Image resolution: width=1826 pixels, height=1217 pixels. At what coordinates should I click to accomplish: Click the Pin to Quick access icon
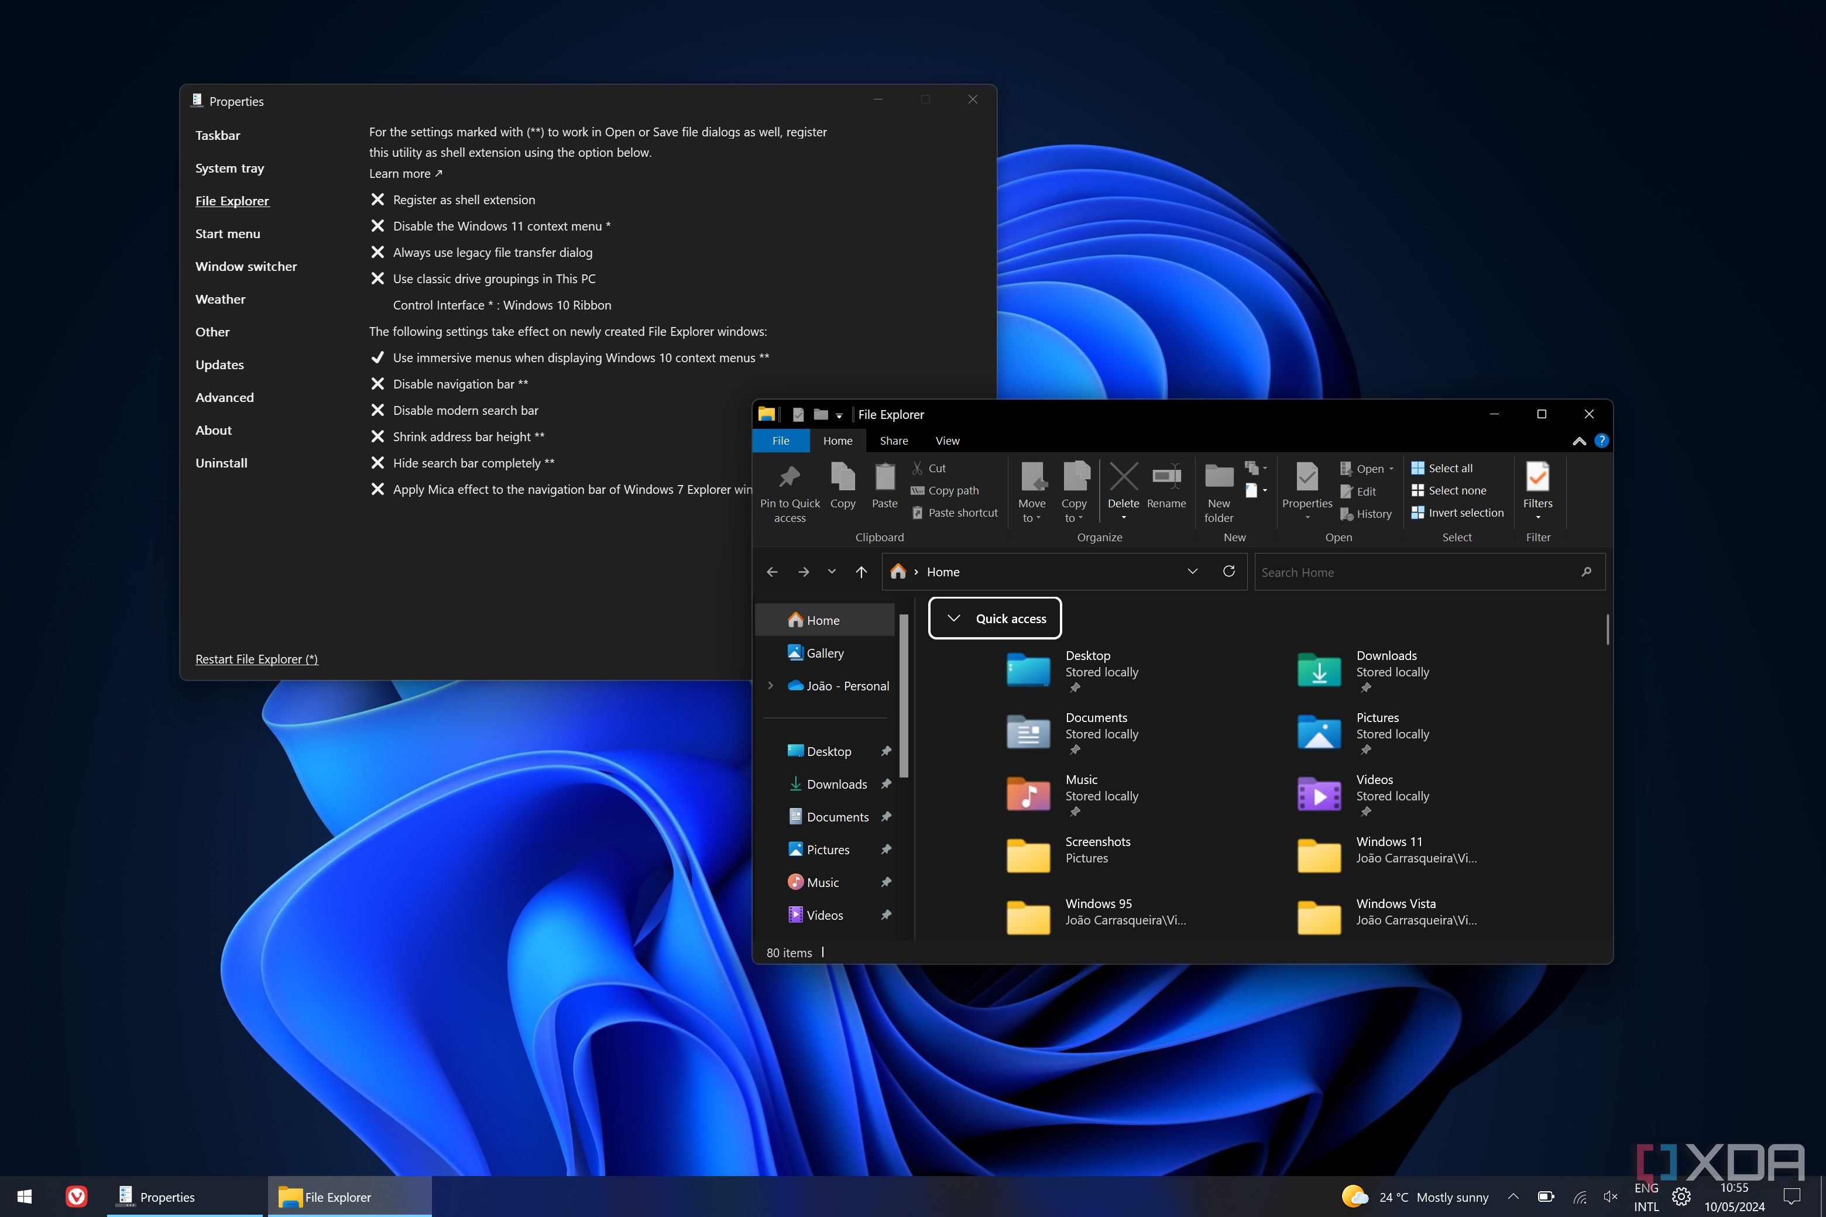[x=790, y=477]
